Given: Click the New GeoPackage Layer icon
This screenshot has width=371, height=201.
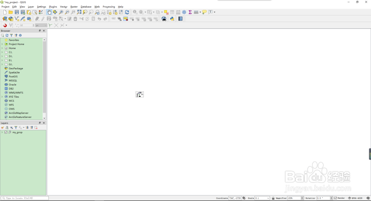Looking at the screenshot, I should click(x=11, y=19).
